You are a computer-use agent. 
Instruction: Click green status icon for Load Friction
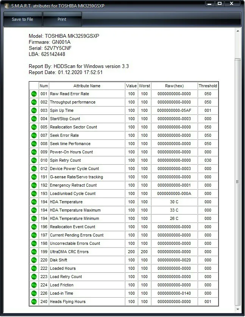pyautogui.click(x=34, y=285)
